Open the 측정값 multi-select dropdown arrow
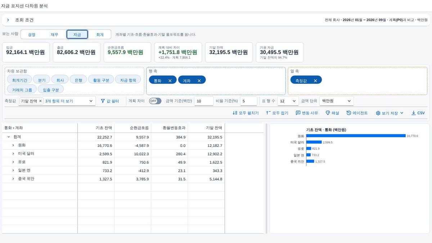 (91, 102)
